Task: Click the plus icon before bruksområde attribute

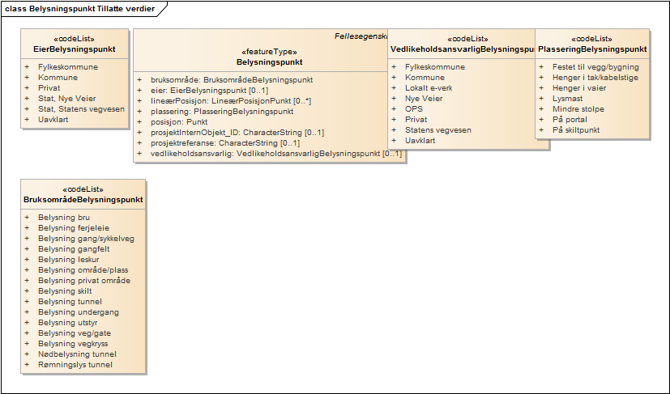Action: [139, 80]
